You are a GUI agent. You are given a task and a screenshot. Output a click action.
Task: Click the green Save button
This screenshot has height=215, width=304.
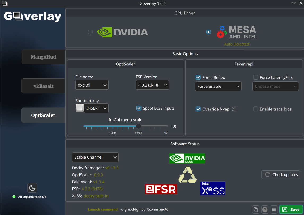[x=291, y=209]
